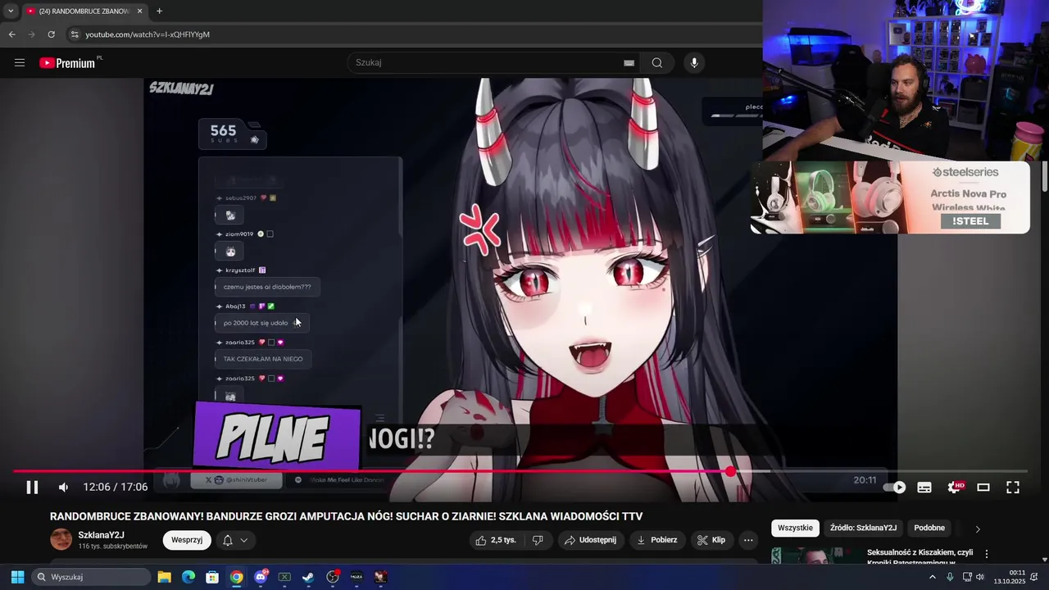Pause the video playback
This screenshot has height=590, width=1049.
click(32, 488)
